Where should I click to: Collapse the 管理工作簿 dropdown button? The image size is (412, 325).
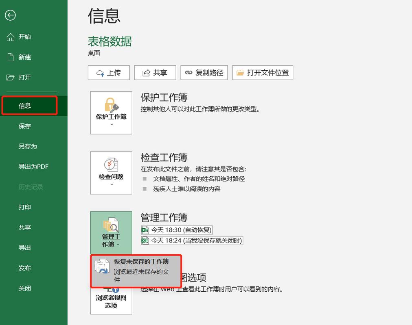(x=111, y=233)
